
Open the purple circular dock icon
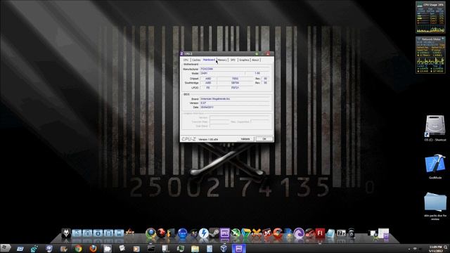tap(298, 233)
